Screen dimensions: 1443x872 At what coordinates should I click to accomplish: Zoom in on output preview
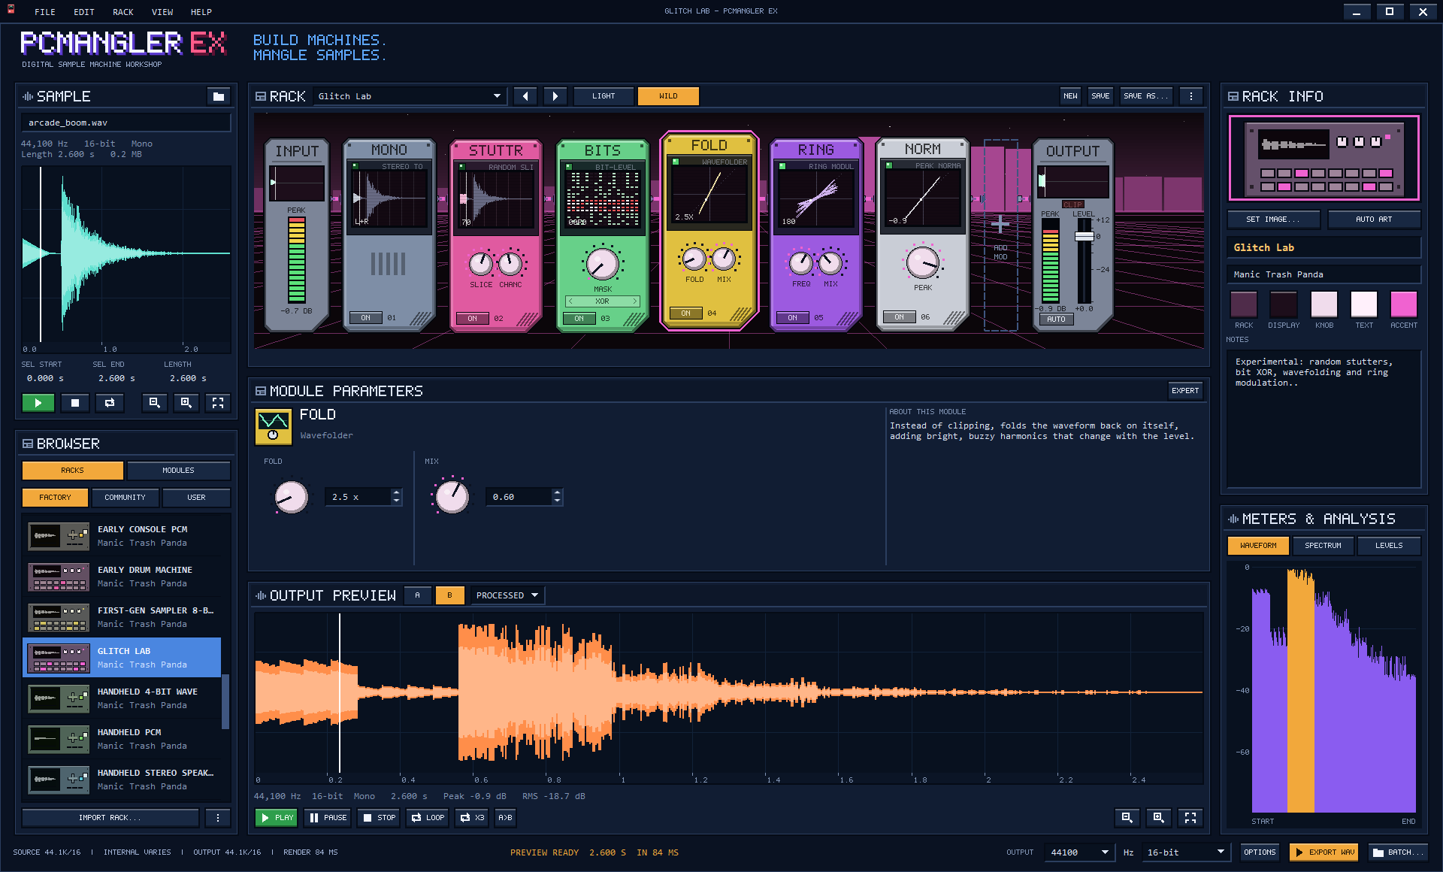pyautogui.click(x=1158, y=818)
